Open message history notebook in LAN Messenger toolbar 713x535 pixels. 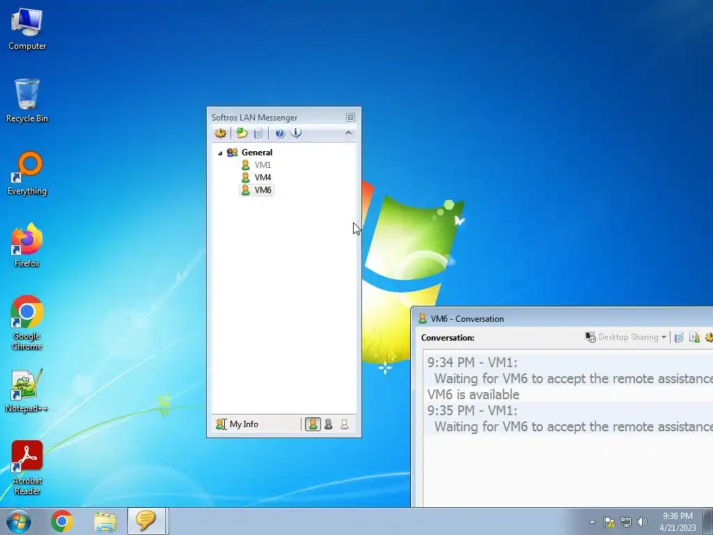(258, 133)
